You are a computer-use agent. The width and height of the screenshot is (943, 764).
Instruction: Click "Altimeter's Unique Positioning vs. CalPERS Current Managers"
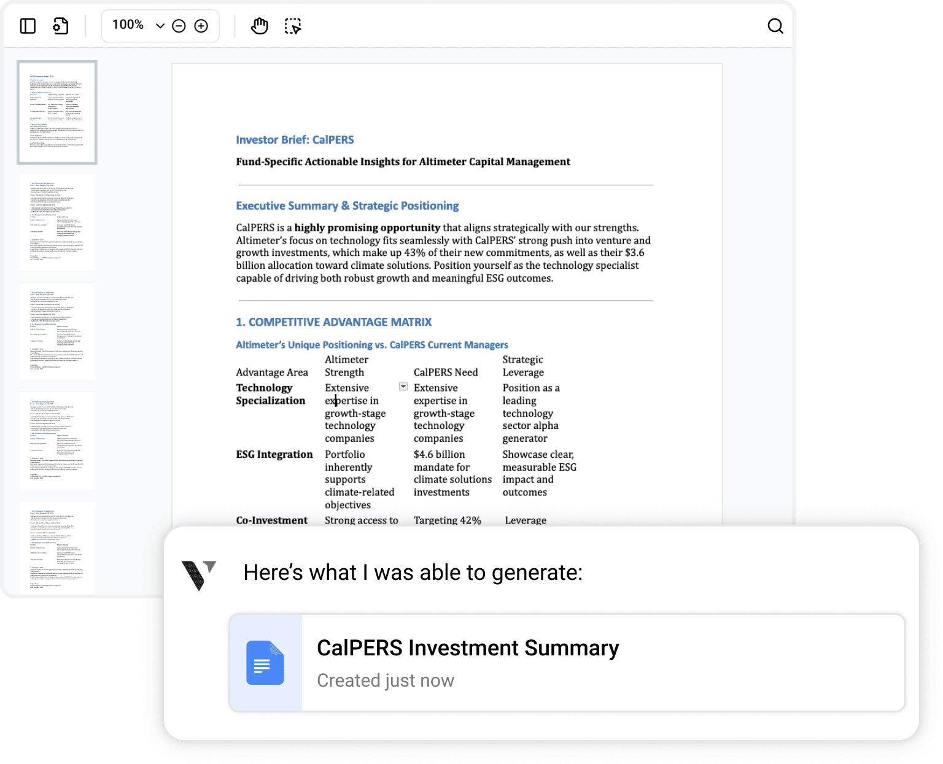pyautogui.click(x=372, y=345)
